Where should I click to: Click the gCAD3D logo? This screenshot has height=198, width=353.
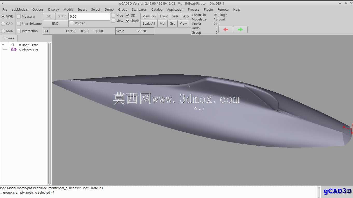(338, 191)
